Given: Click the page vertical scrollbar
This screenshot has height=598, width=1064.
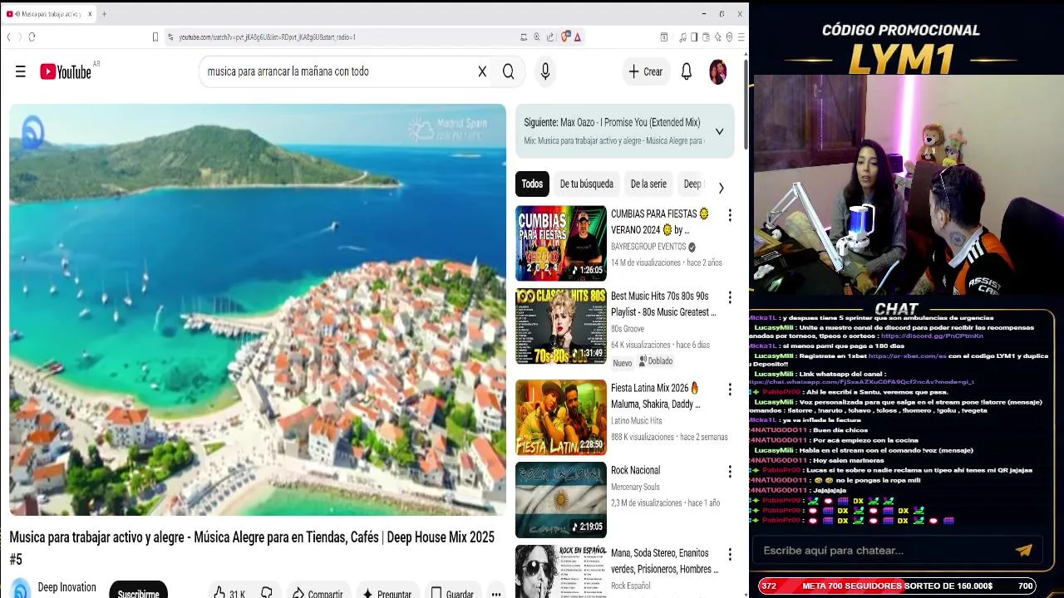Looking at the screenshot, I should [746, 104].
